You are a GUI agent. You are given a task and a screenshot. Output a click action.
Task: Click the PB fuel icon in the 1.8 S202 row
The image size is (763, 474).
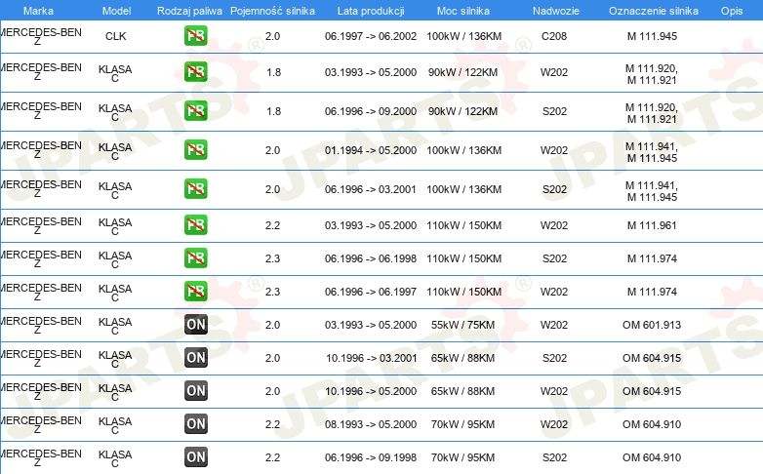[x=195, y=110]
